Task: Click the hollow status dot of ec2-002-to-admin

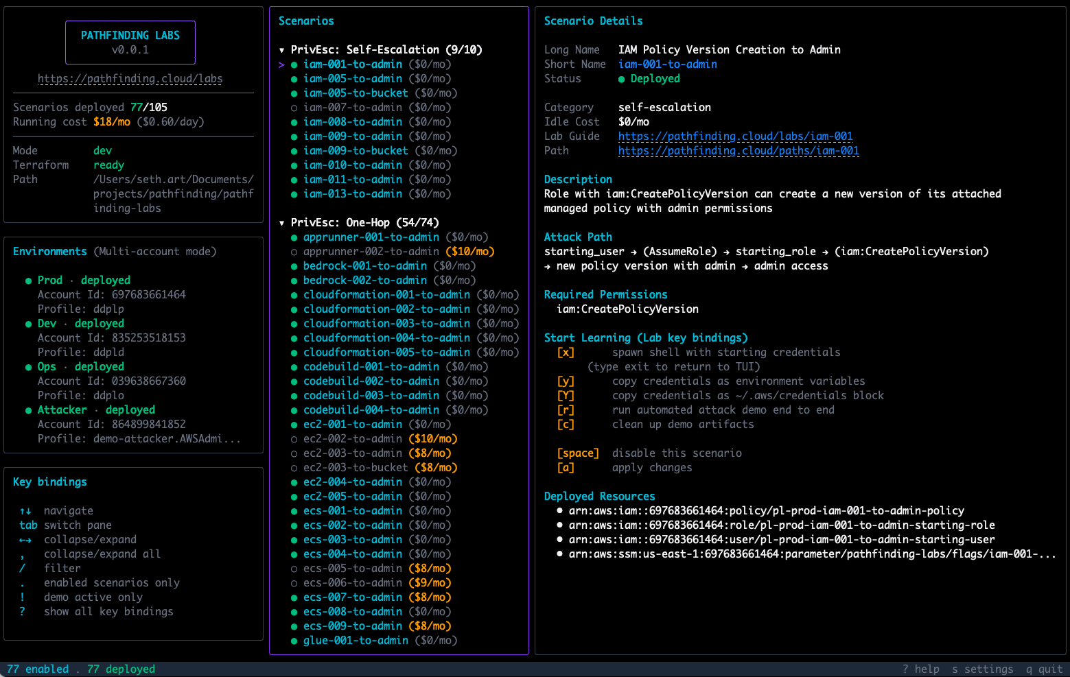Action: (x=294, y=439)
